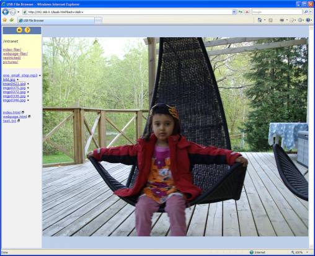Click the printer icon in command bar
The width and height of the screenshot is (315, 256).
(x=282, y=20)
